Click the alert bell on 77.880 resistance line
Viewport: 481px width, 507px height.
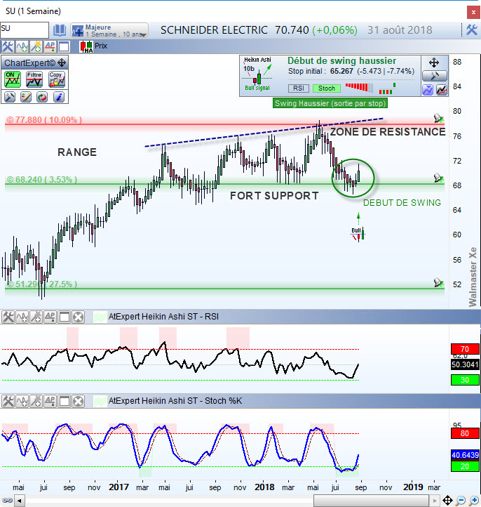pos(438,118)
